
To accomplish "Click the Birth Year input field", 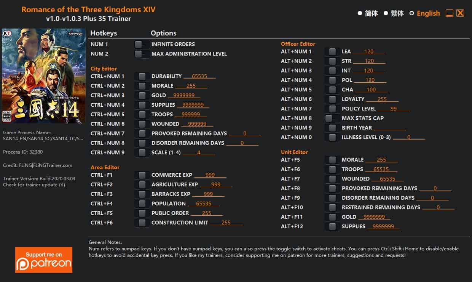I will tap(390, 128).
